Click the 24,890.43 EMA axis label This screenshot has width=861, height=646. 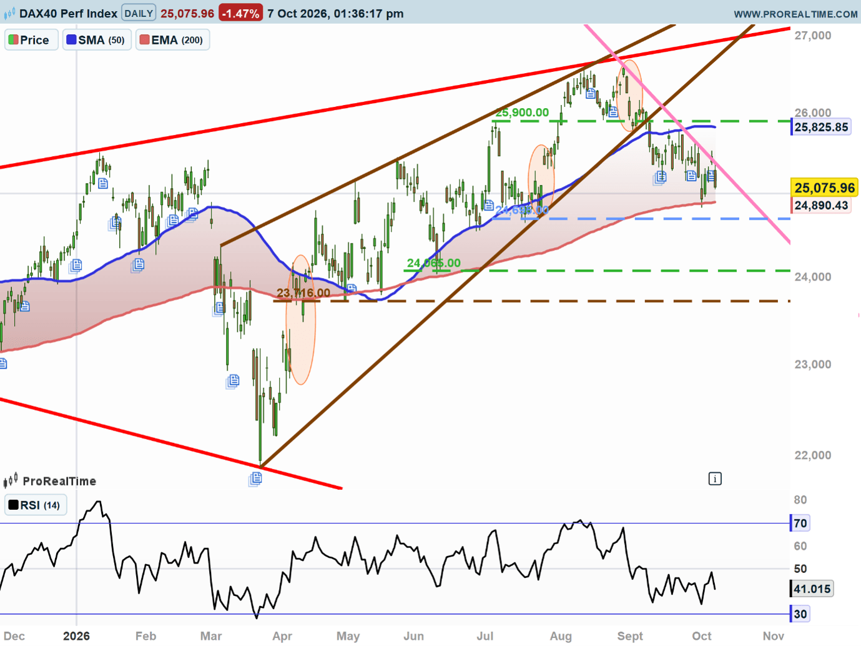click(821, 206)
